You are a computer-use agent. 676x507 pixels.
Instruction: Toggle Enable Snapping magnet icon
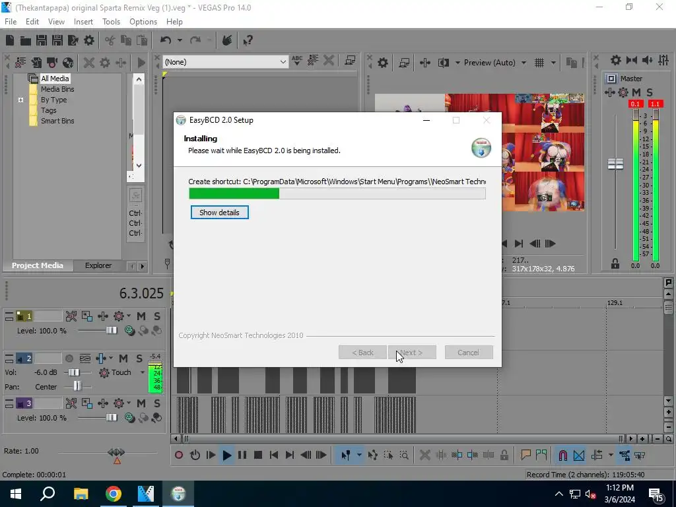point(562,455)
